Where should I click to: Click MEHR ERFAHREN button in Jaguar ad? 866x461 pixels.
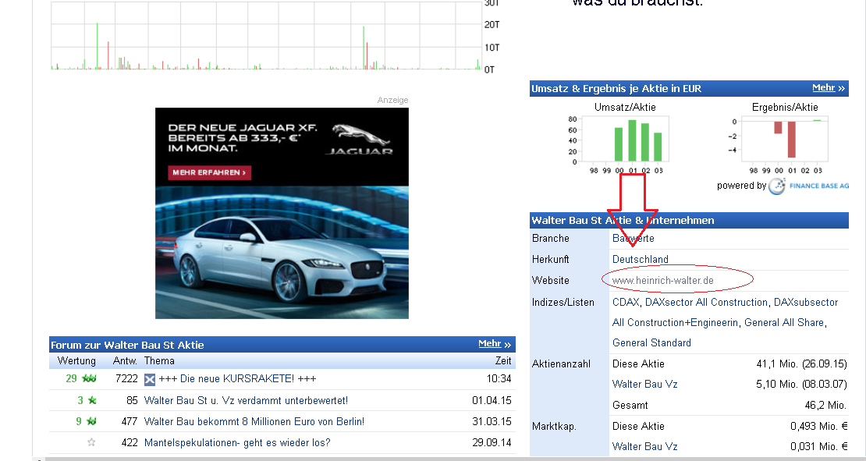210,173
